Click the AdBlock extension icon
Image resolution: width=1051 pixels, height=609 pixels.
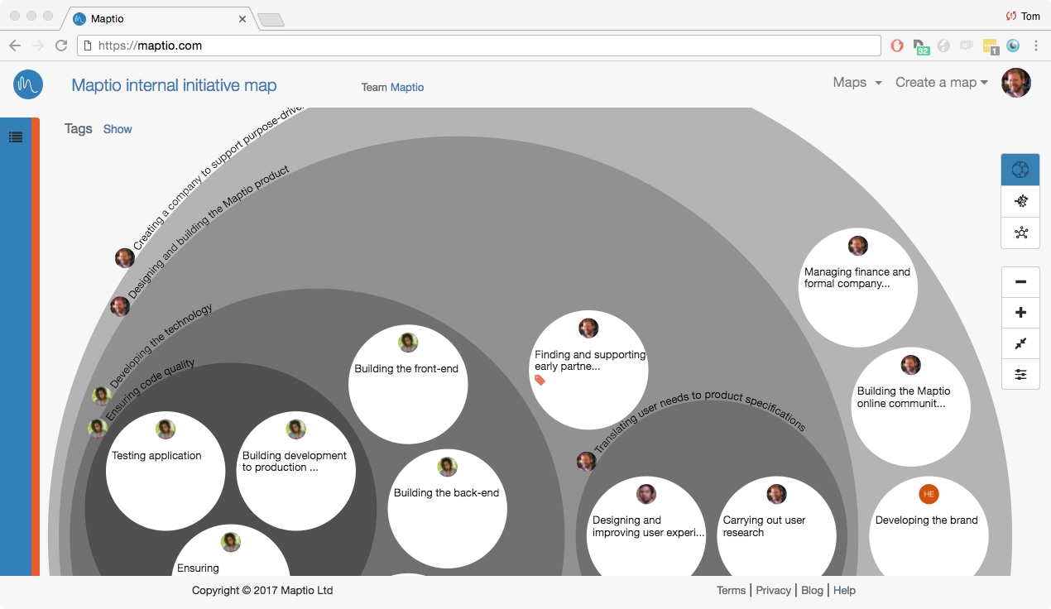(x=897, y=46)
